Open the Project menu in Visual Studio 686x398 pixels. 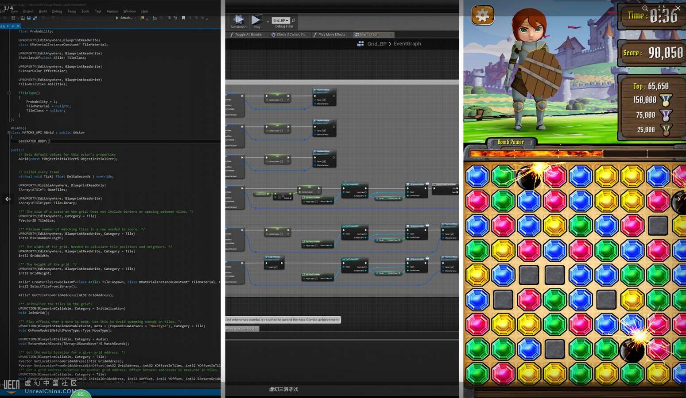pos(28,11)
